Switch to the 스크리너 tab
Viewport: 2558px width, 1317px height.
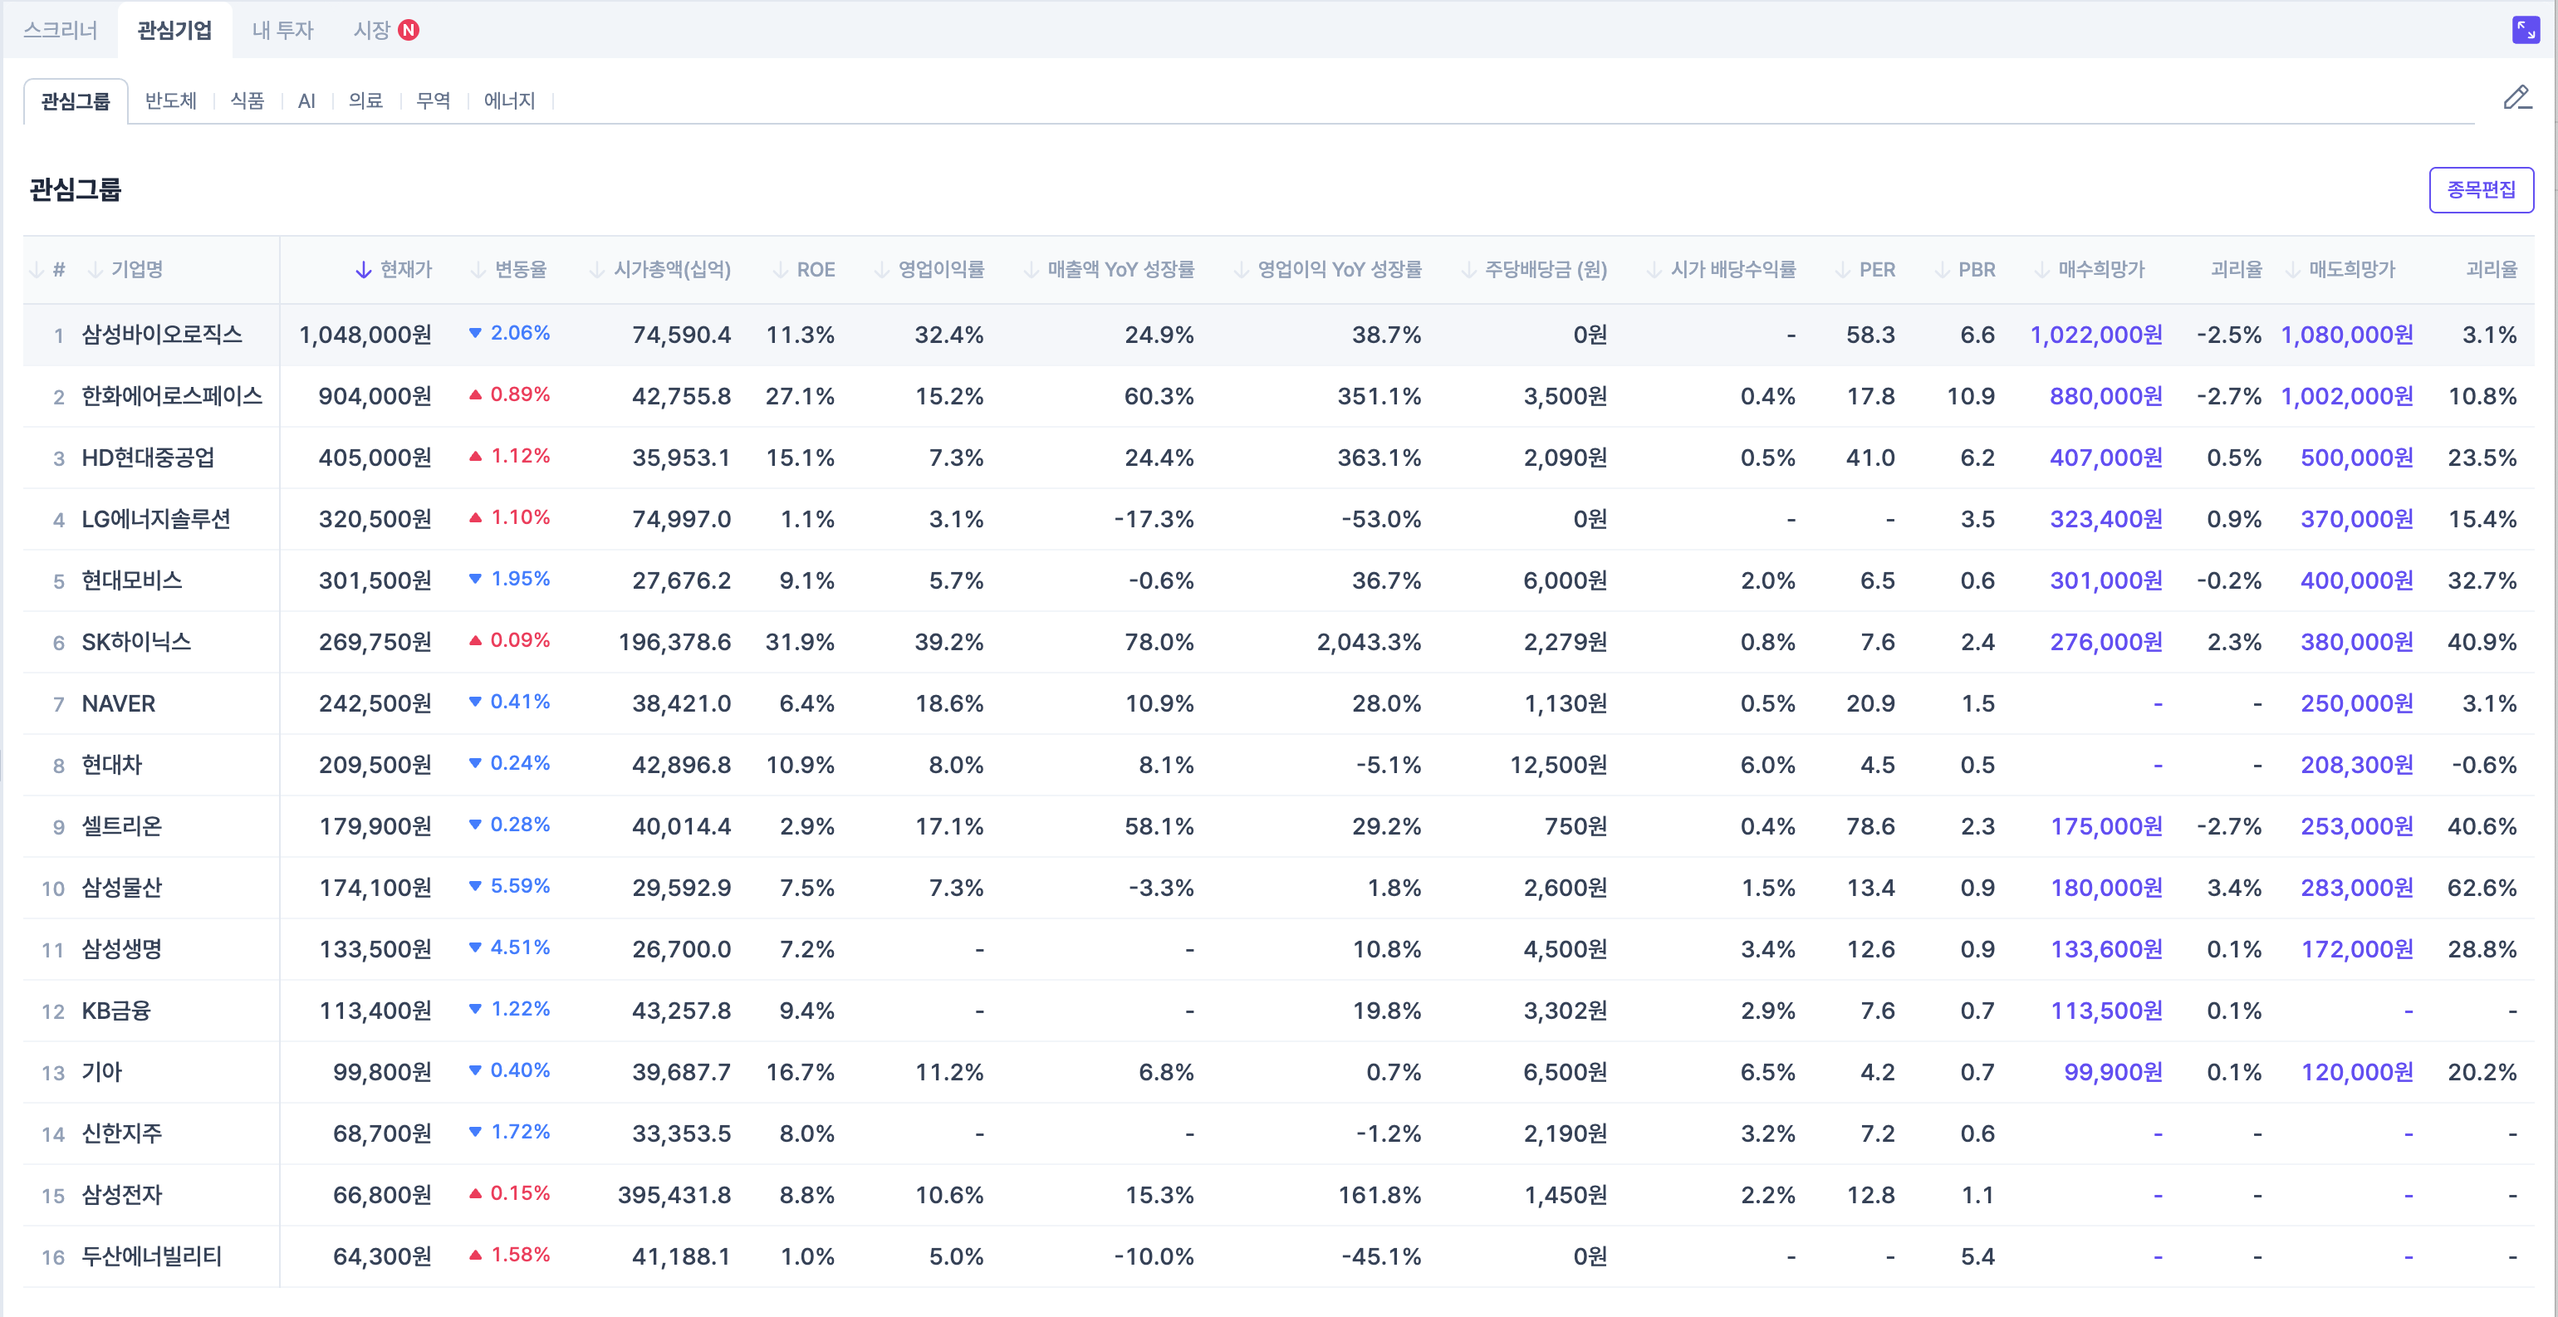pos(61,31)
